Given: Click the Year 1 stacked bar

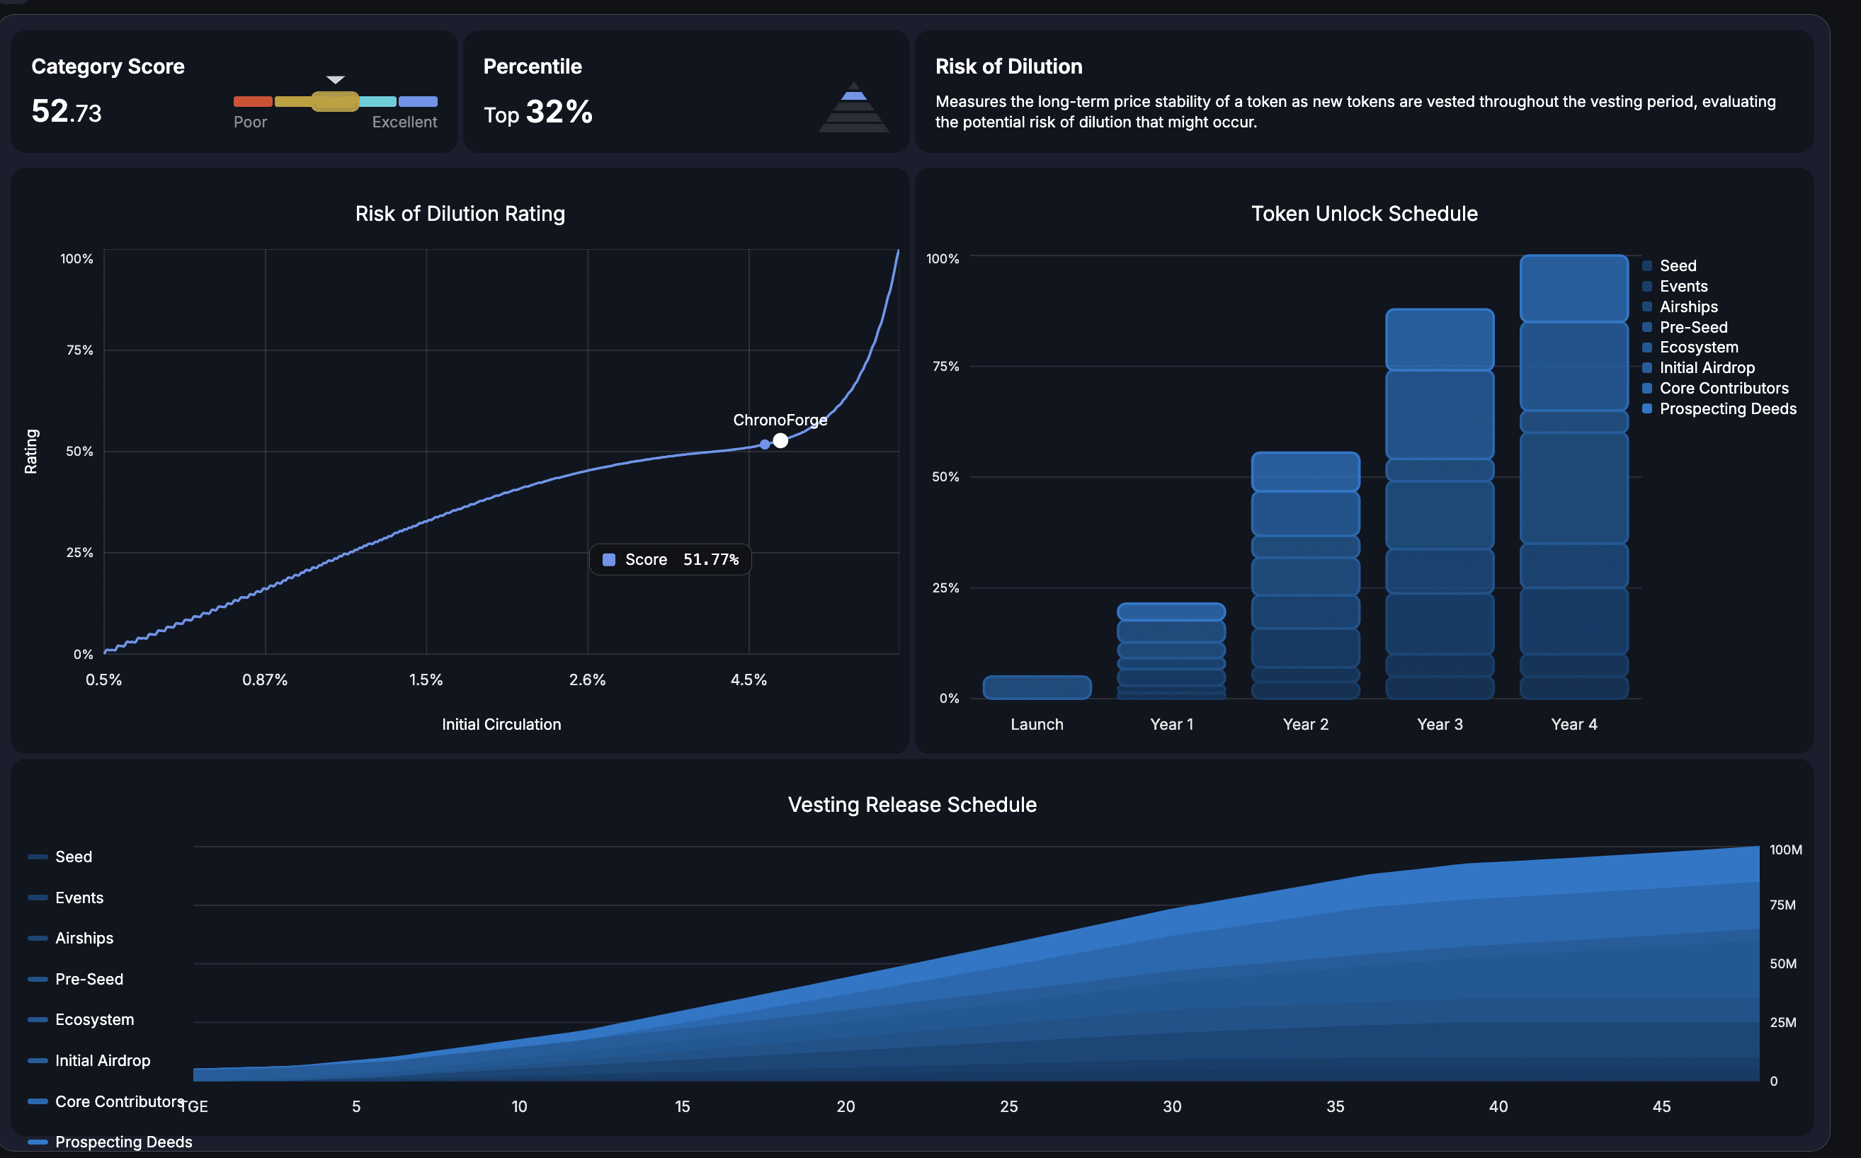Looking at the screenshot, I should coord(1171,651).
